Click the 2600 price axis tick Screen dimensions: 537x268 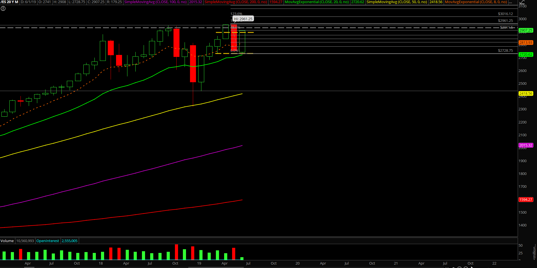click(522, 71)
